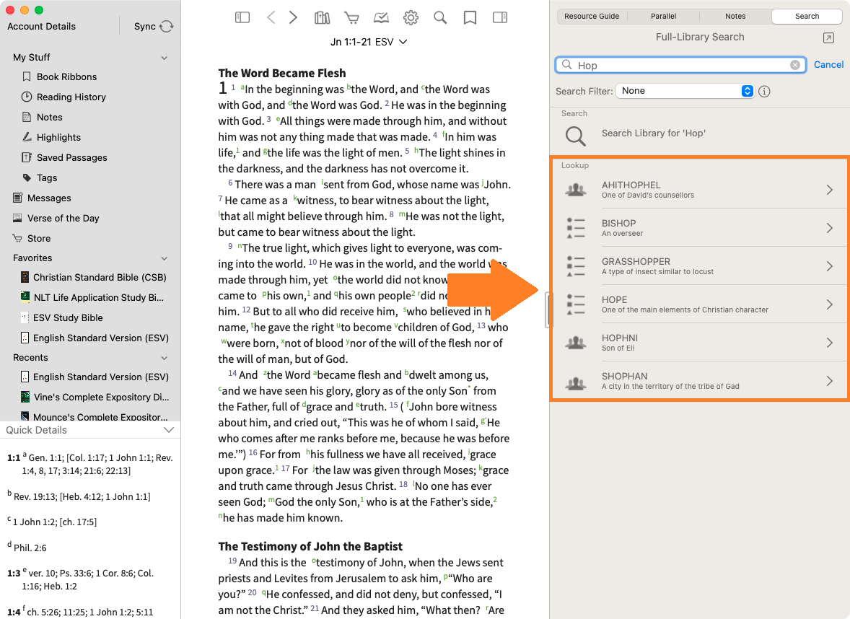Screen dimensions: 850x619
Task: Open the HOPHNI lookup result
Action: 698,342
